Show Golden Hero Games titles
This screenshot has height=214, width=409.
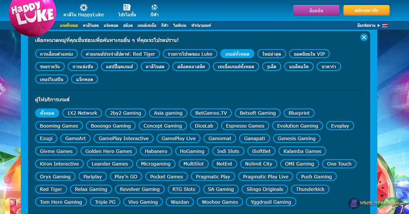point(108,151)
